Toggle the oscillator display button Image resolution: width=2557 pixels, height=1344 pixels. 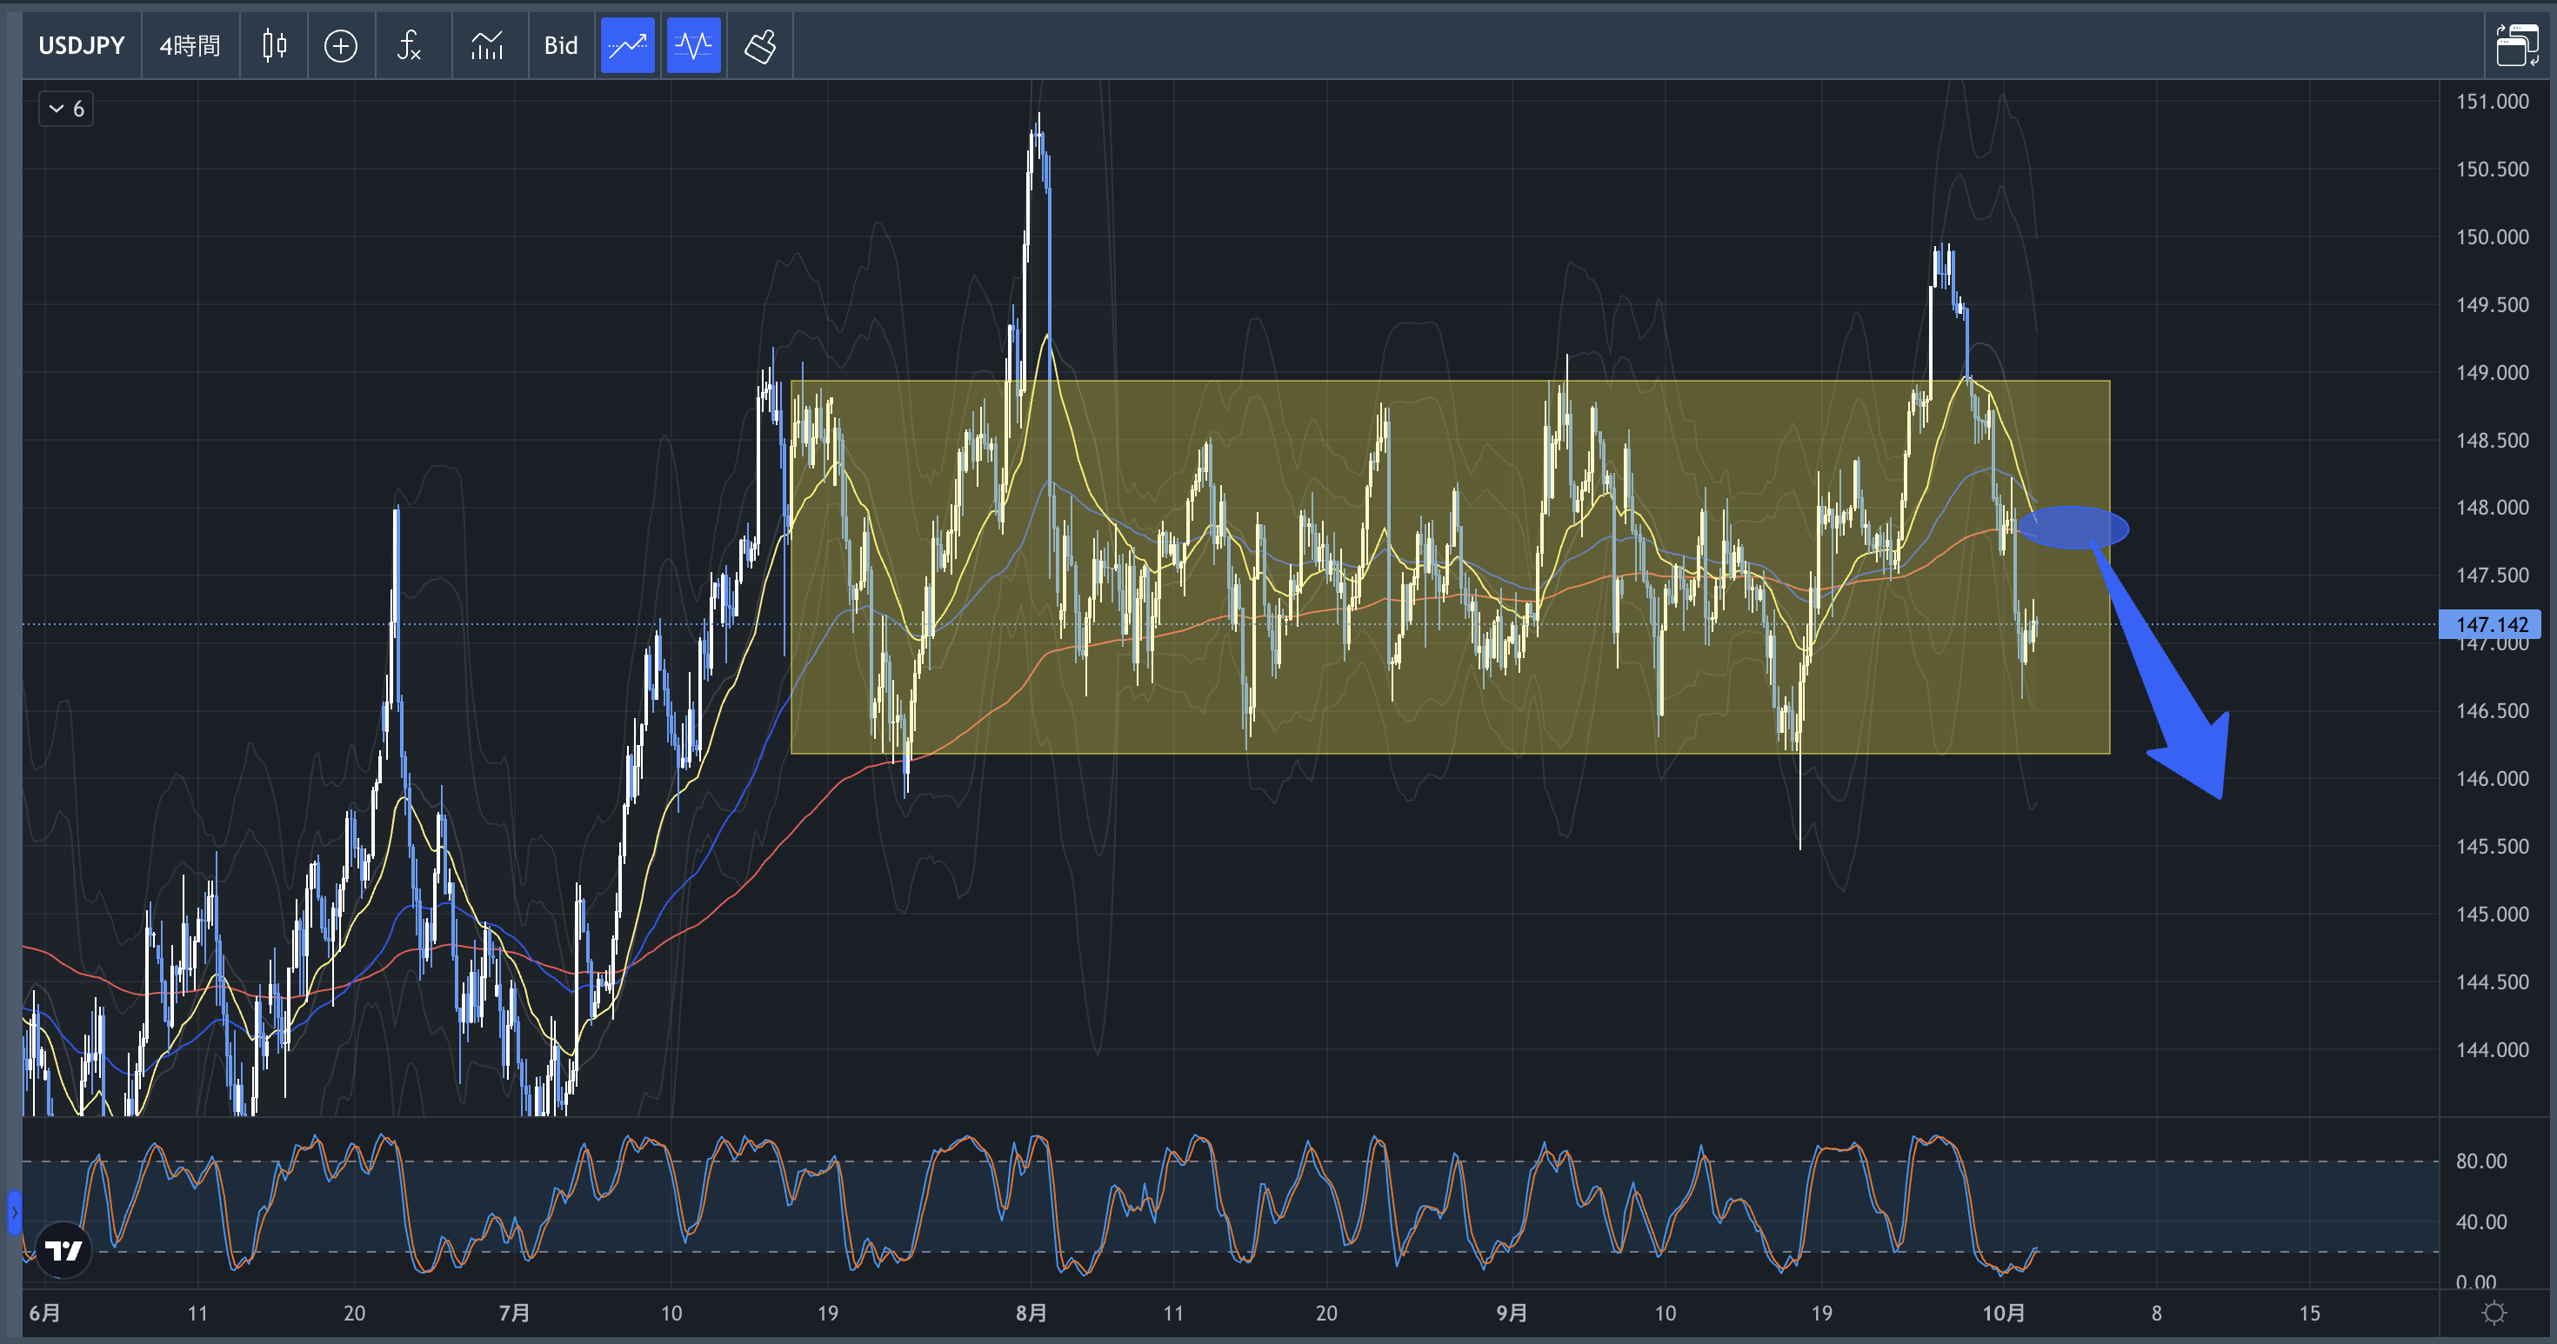coord(694,45)
